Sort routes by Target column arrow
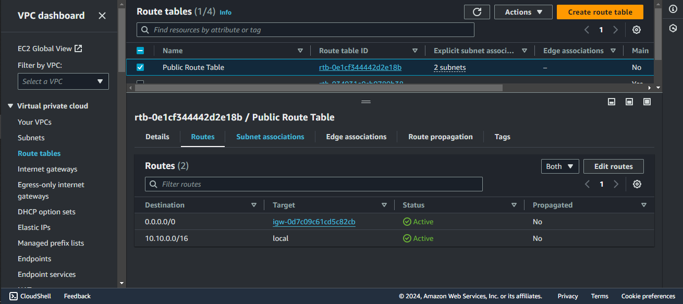The image size is (683, 304). coord(384,205)
